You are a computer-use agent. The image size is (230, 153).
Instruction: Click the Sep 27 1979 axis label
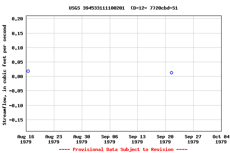pos(193,139)
